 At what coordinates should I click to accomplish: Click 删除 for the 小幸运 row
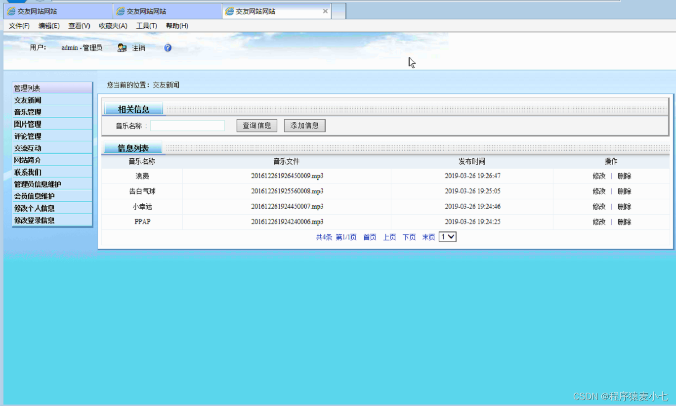click(625, 206)
